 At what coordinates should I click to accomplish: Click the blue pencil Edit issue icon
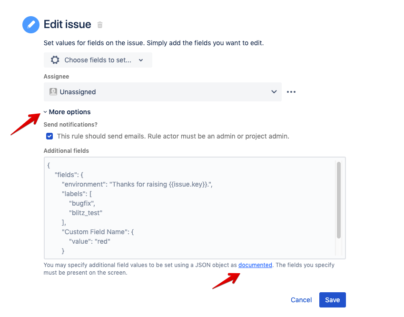(30, 24)
